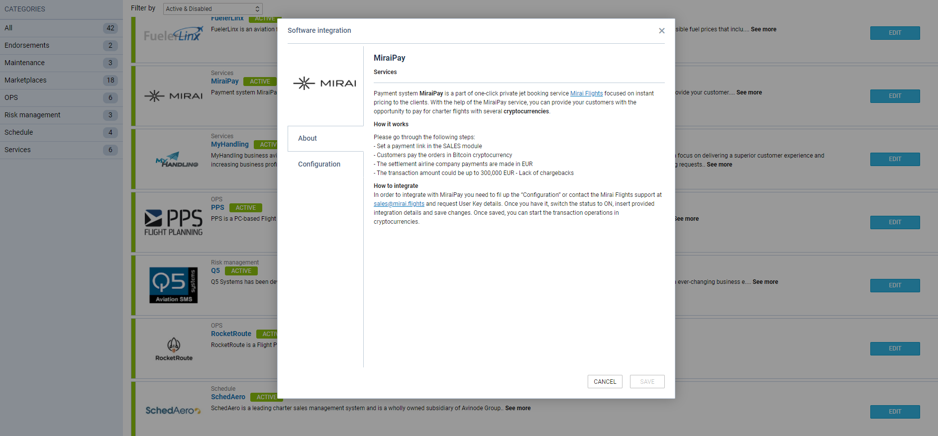The width and height of the screenshot is (938, 436).
Task: Click the All count badge 42
Action: (x=110, y=28)
